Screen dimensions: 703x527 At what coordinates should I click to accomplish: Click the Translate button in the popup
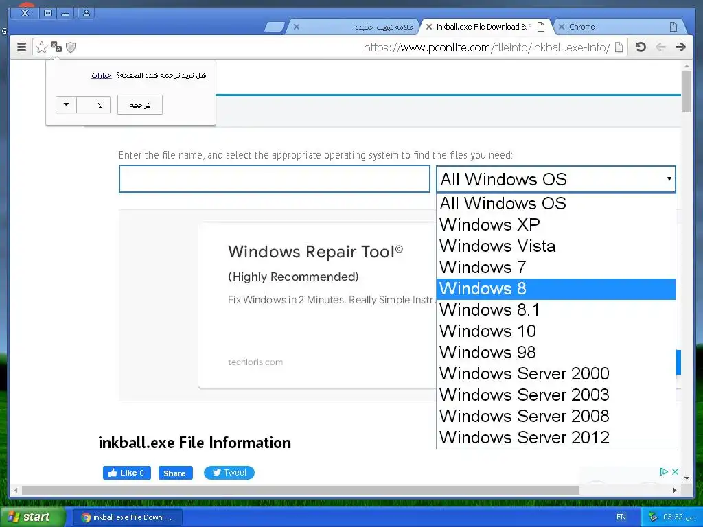click(140, 105)
